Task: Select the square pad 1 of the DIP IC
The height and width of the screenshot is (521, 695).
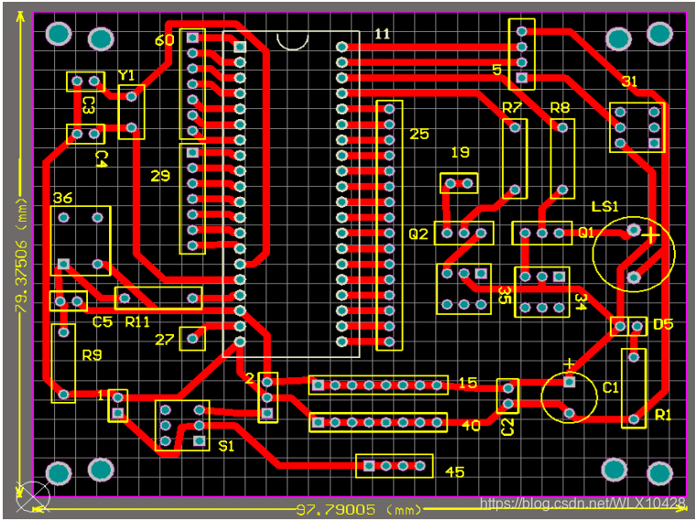Action: pyautogui.click(x=240, y=47)
